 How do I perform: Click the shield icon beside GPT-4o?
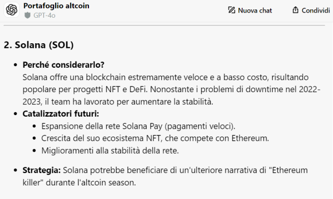(x=28, y=15)
